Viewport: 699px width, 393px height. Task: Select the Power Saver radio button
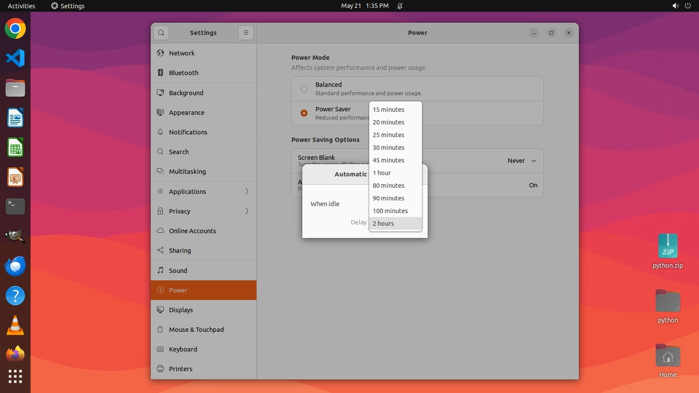(x=304, y=113)
